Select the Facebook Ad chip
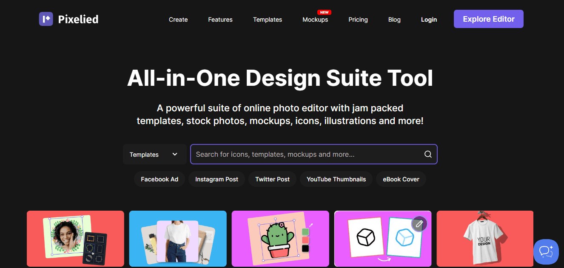Screen dimensions: 564x268 pos(160,179)
